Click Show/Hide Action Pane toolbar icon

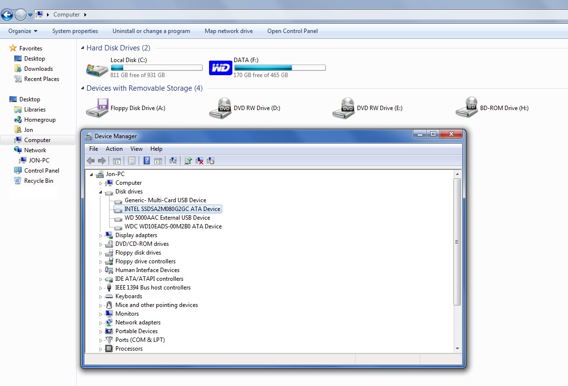click(x=158, y=161)
